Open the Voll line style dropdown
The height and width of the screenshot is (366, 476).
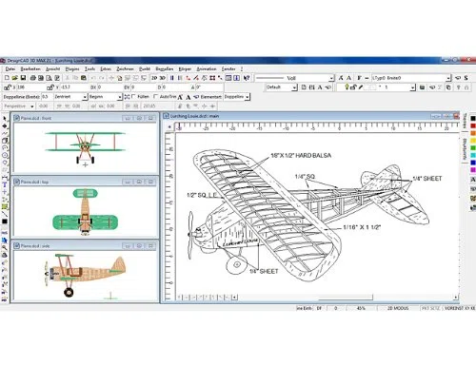(x=331, y=78)
